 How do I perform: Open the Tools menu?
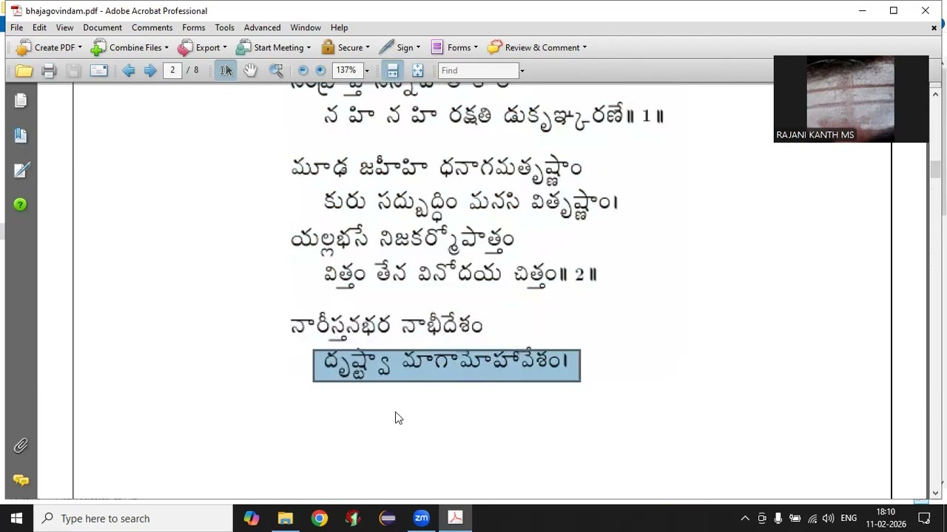tap(224, 27)
